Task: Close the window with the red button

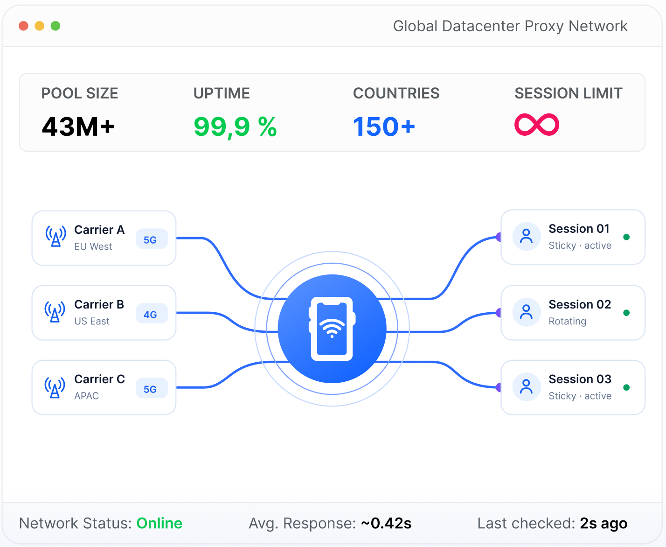Action: 23,26
